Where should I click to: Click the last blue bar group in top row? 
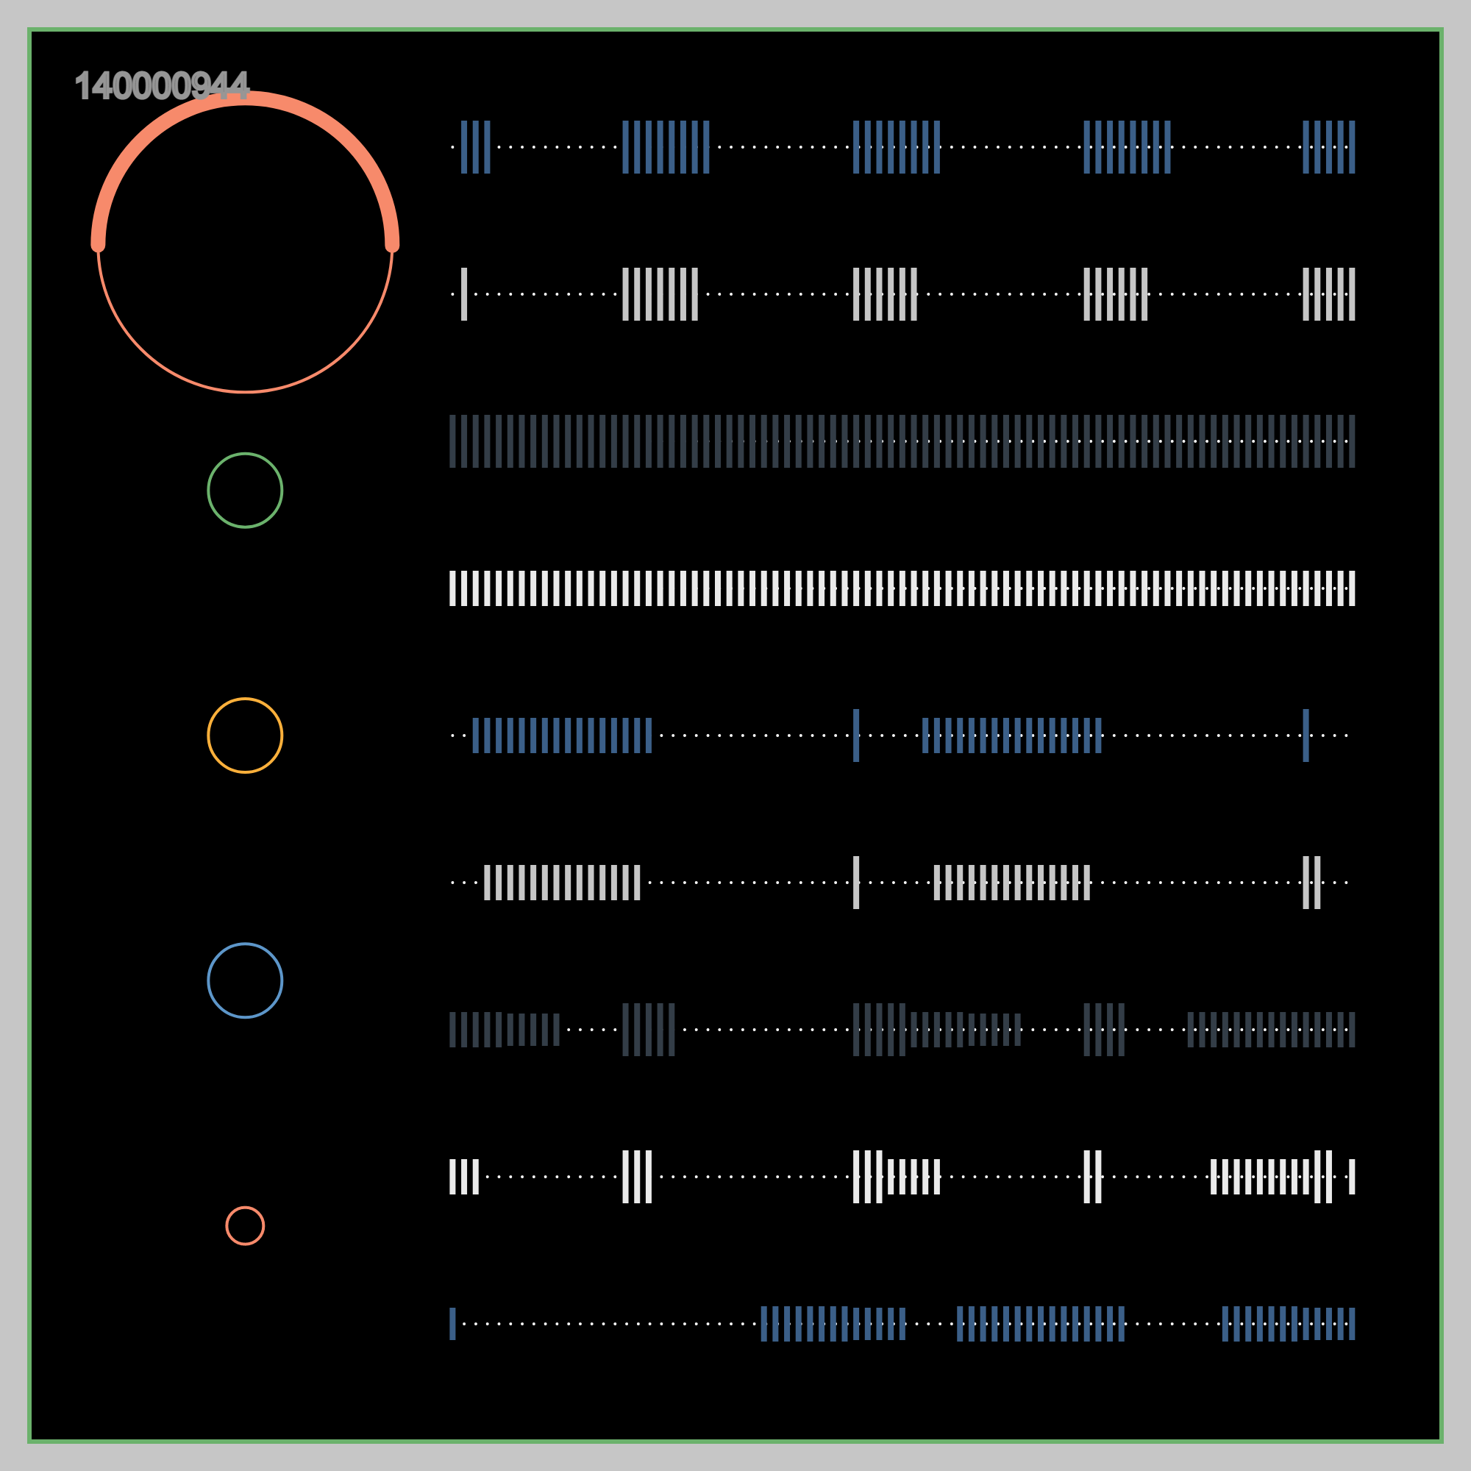[x=1328, y=147]
